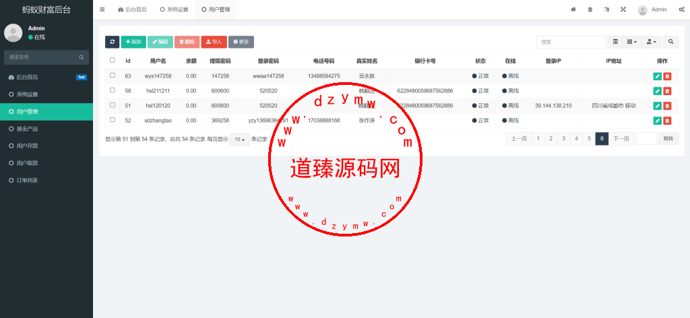Screen dimensions: 690x318
Task: Click the Admin avatar in the sidebar
Action: 13,32
